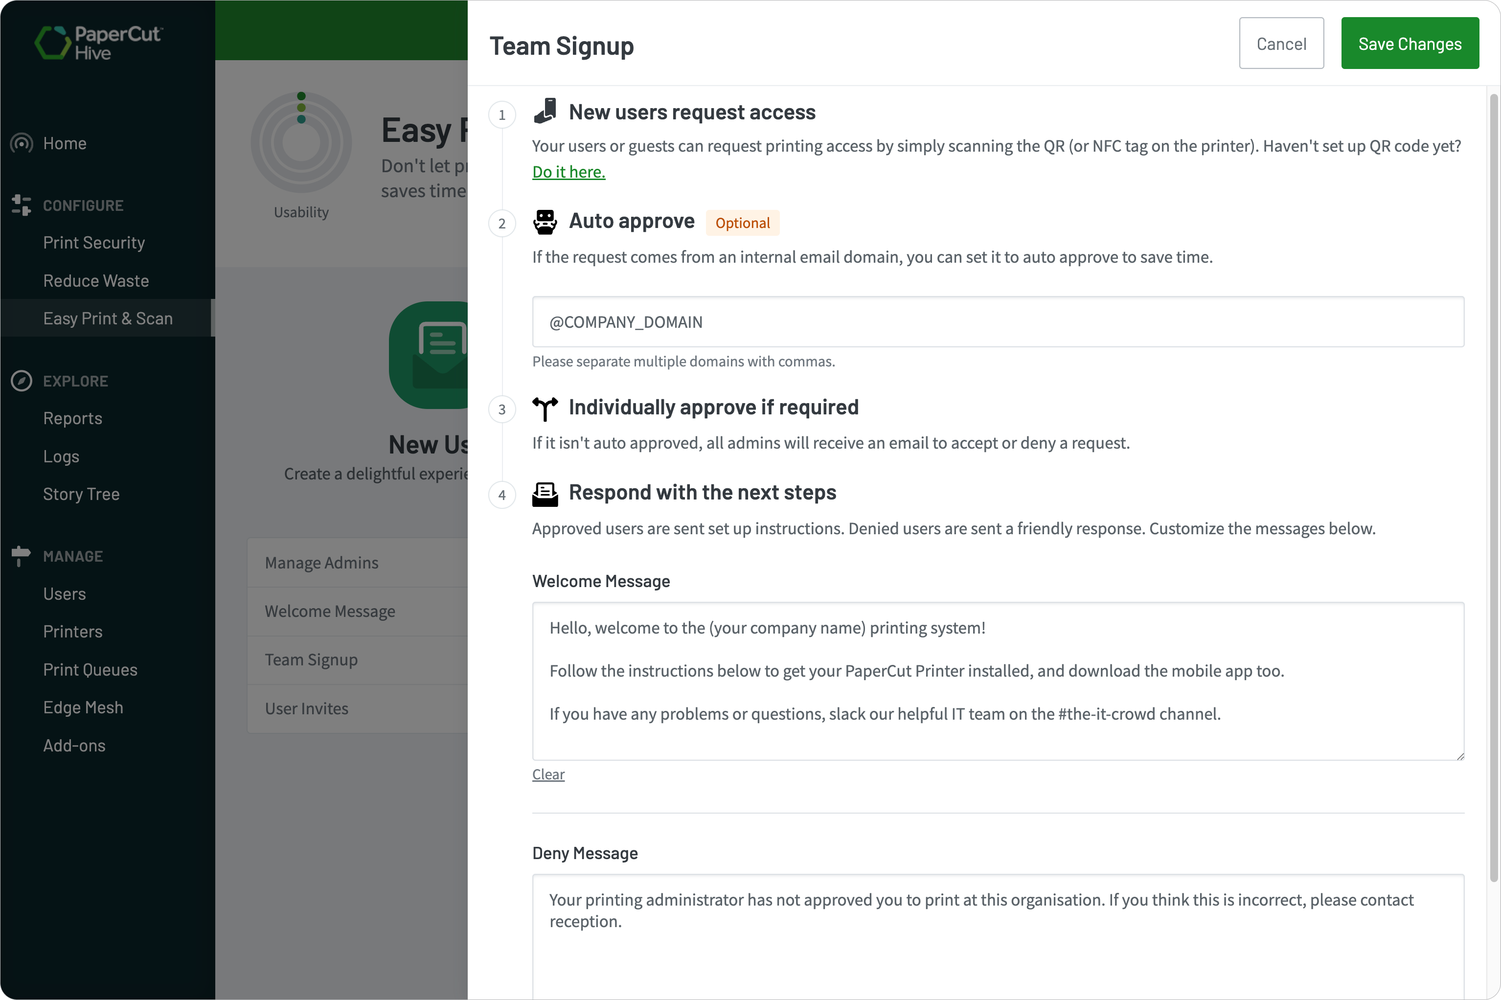Image resolution: width=1501 pixels, height=1000 pixels.
Task: Click Clear below the Welcome Message
Action: (548, 774)
